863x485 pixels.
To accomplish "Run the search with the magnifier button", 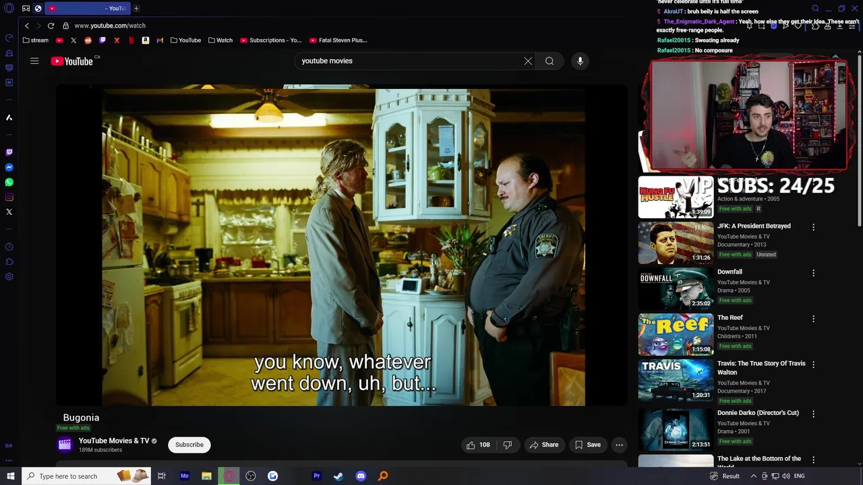I will point(549,61).
